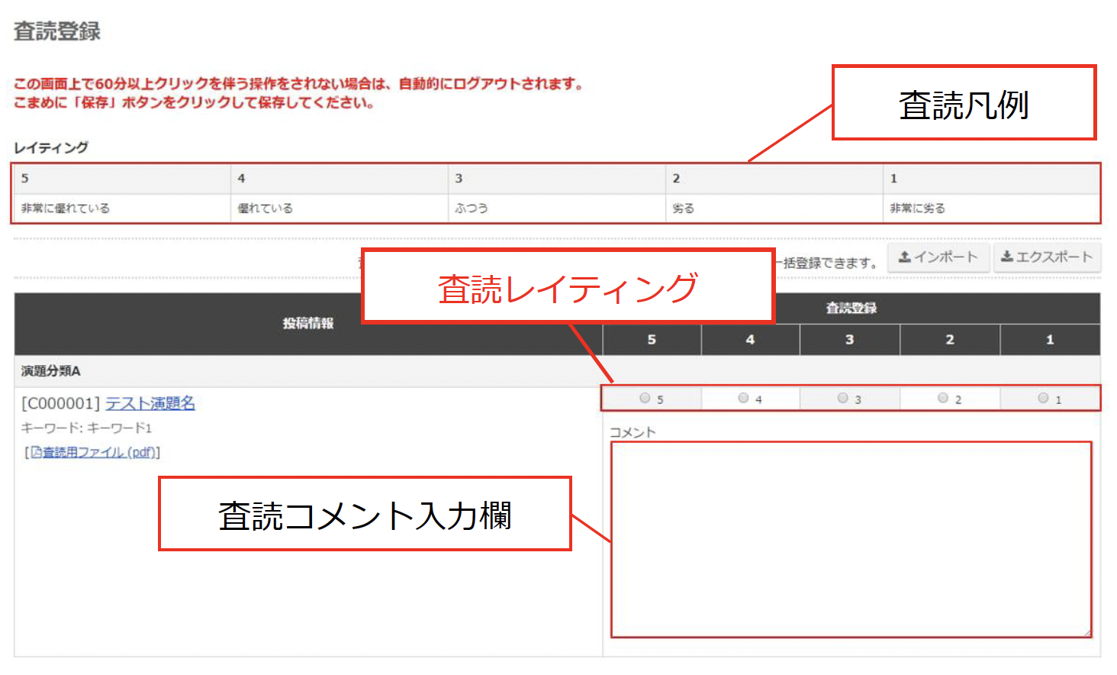Click the 査読レイティング annotation label

pyautogui.click(x=568, y=287)
